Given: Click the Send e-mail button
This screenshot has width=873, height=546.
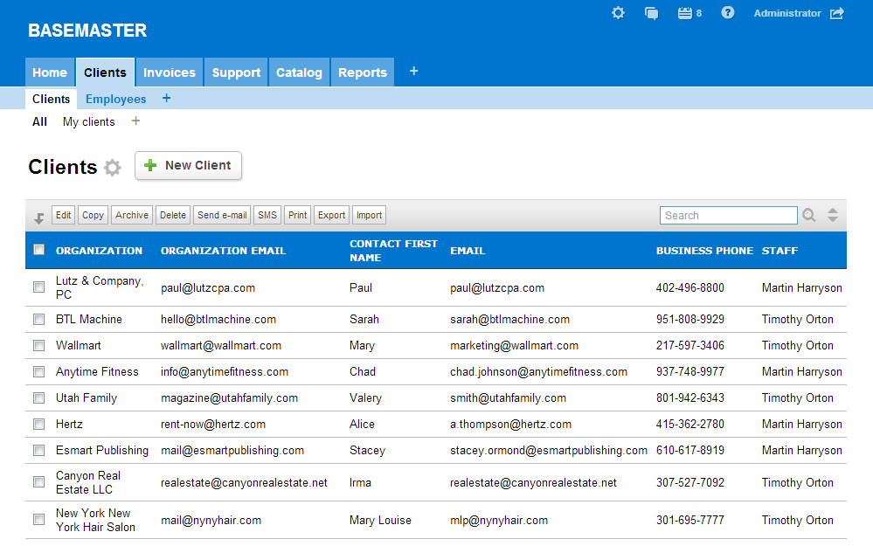Looking at the screenshot, I should point(222,215).
